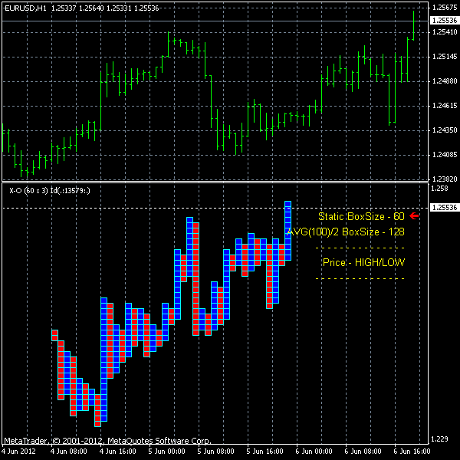Select the '6 Jun 16:00' time axis label

click(x=411, y=452)
